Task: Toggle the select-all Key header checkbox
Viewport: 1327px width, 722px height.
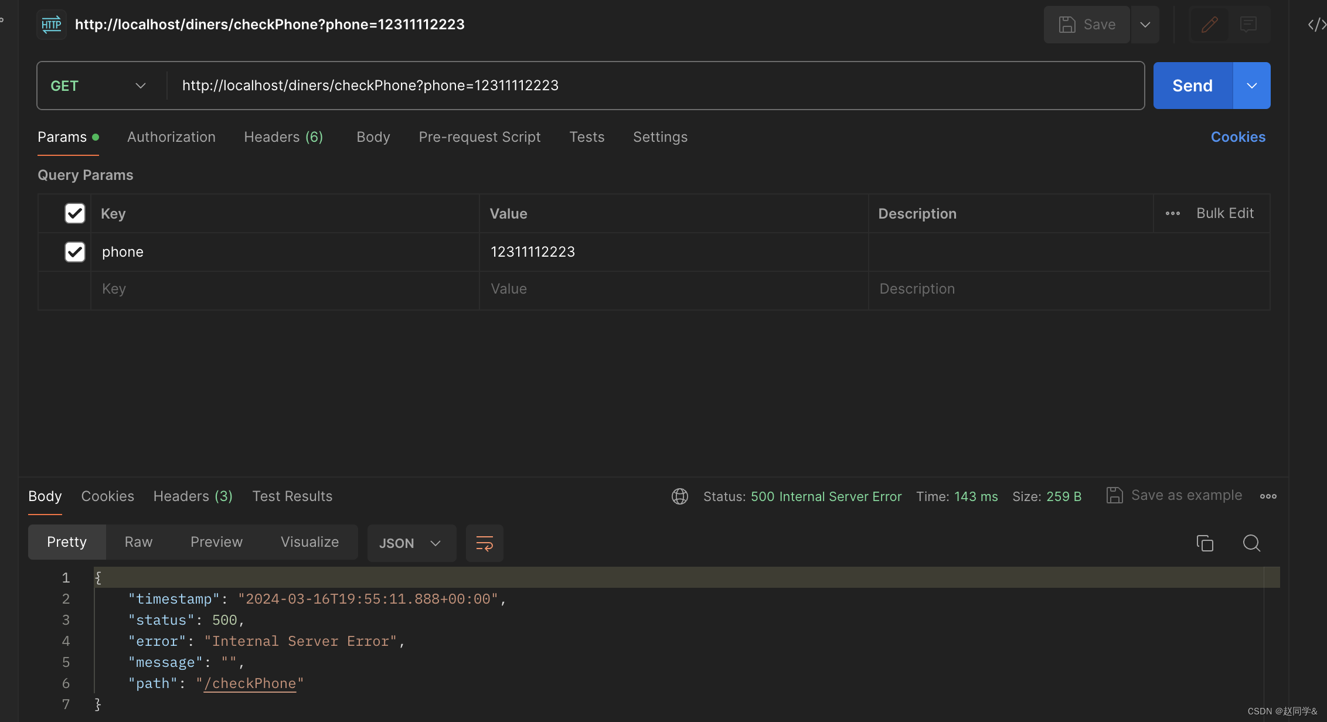Action: pos(75,213)
